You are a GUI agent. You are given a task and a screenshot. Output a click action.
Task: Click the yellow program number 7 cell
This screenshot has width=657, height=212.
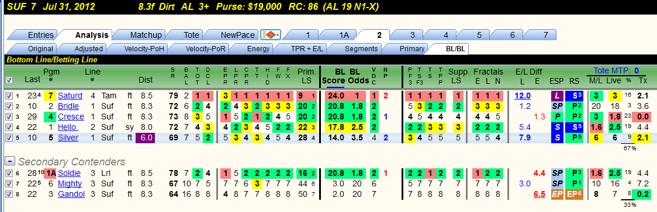50,96
